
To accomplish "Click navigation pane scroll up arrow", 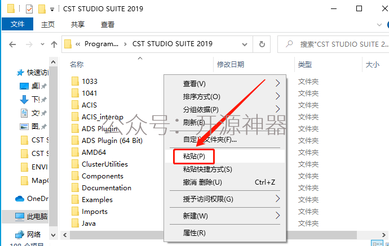I will 53,62.
